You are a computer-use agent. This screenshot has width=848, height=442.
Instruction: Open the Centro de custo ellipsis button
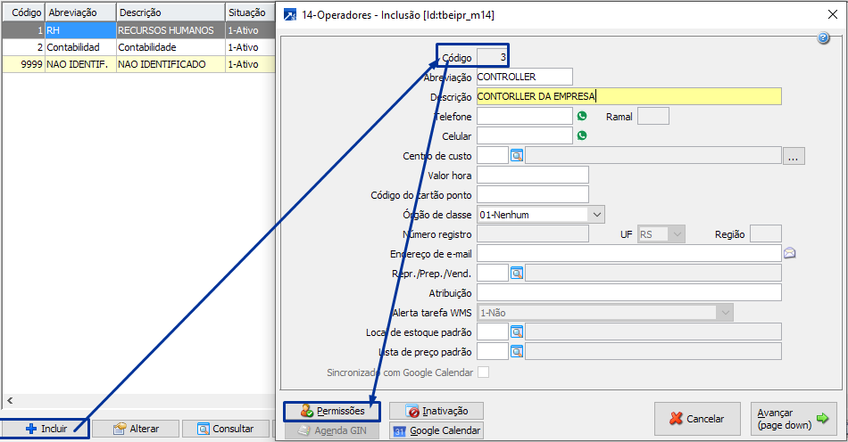coord(794,156)
